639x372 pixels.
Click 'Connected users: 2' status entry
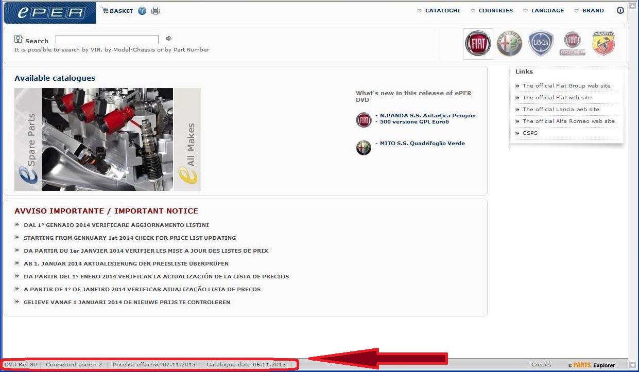74,365
